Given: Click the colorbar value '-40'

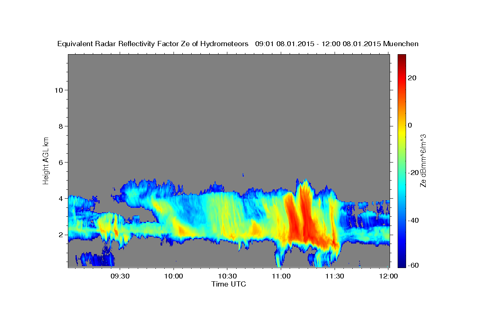Looking at the screenshot, I should (x=413, y=220).
